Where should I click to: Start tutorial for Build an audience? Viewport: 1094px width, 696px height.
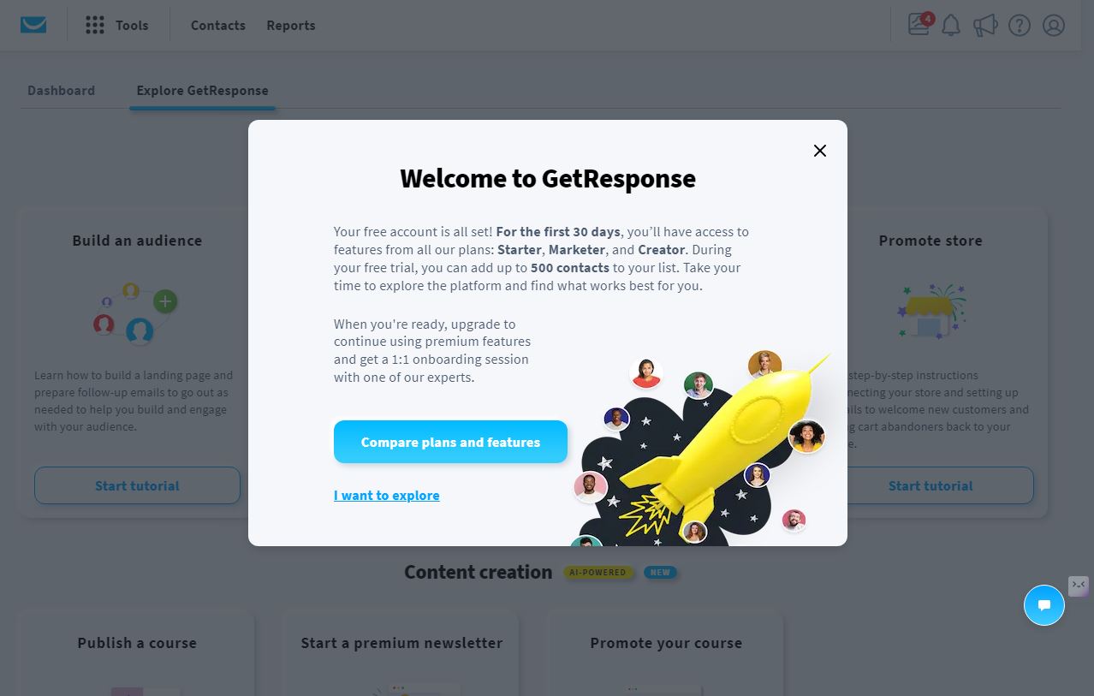click(x=137, y=485)
